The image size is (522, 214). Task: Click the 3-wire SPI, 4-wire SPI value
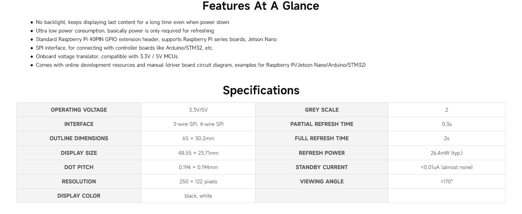198,124
